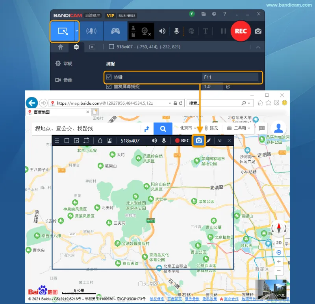Click the F11 hotkey field

tap(230, 77)
